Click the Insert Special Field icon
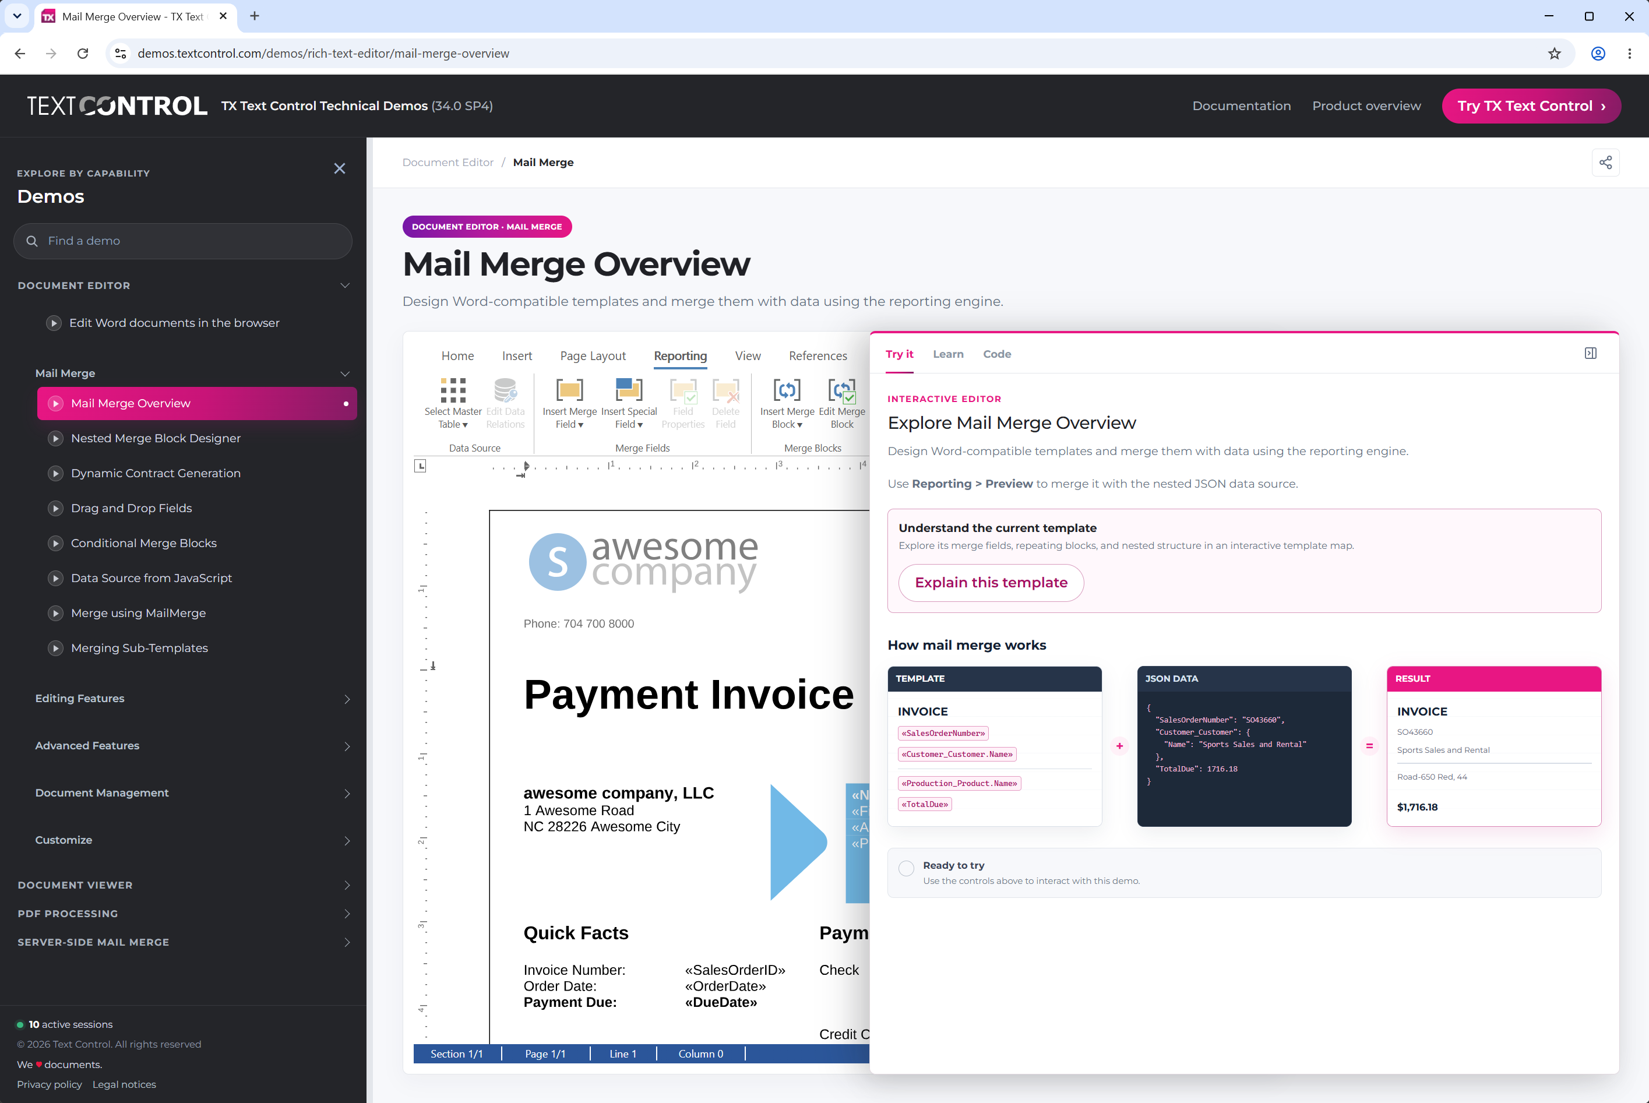Screen dimensions: 1649x1103 coord(628,390)
